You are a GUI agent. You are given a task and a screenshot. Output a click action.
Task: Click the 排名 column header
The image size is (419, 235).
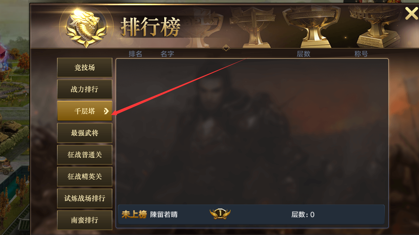136,54
